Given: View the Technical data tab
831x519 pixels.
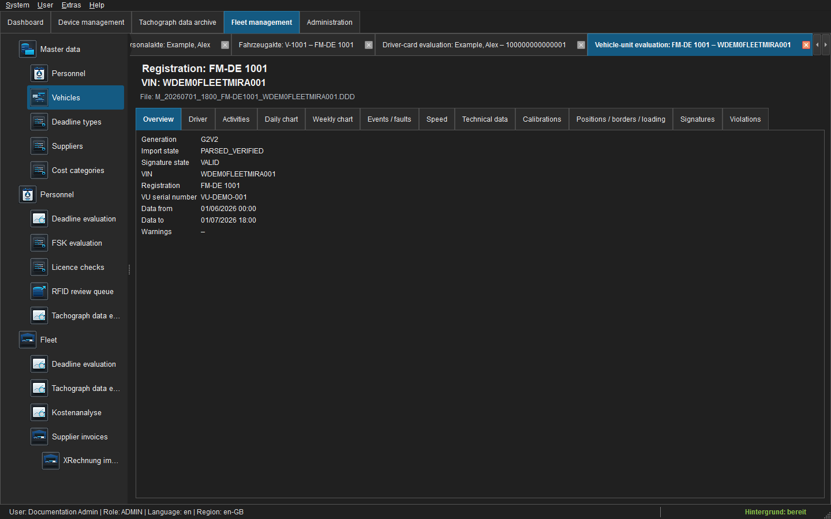Looking at the screenshot, I should pos(485,119).
